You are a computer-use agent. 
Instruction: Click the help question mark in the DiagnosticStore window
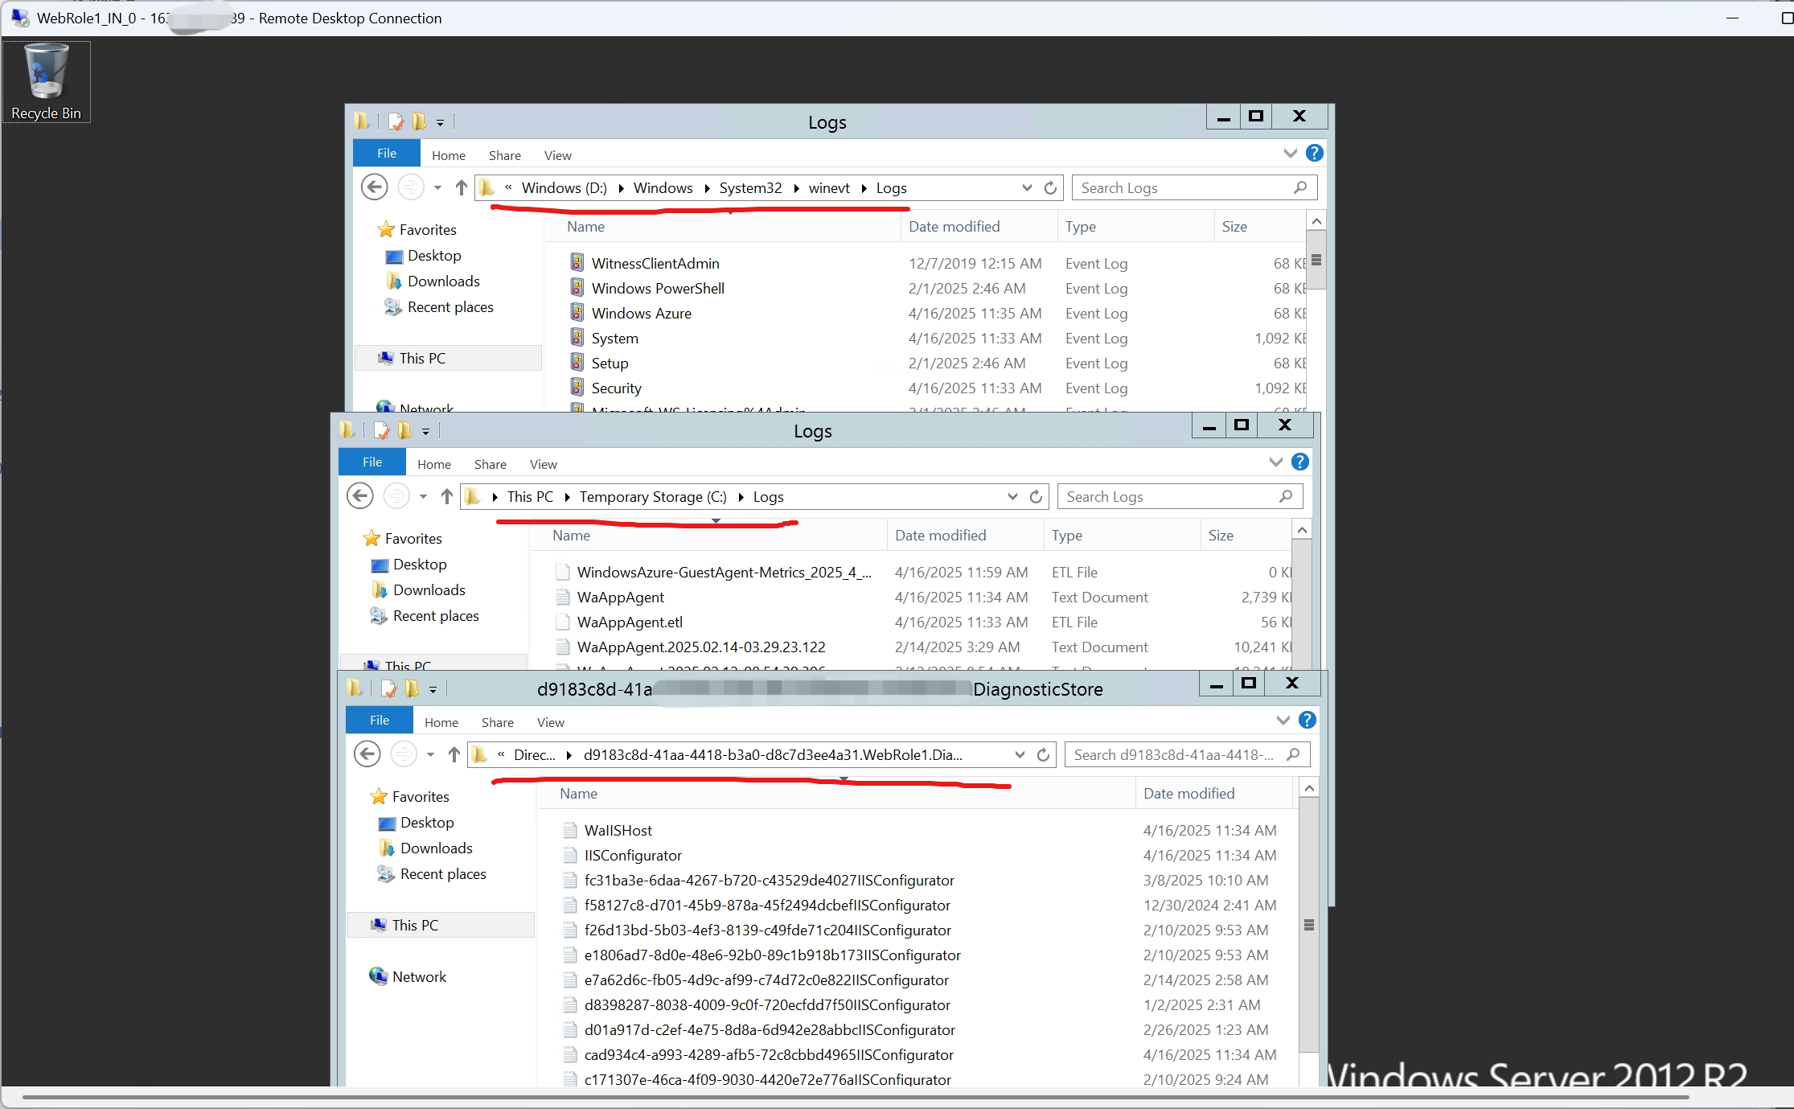click(1308, 720)
